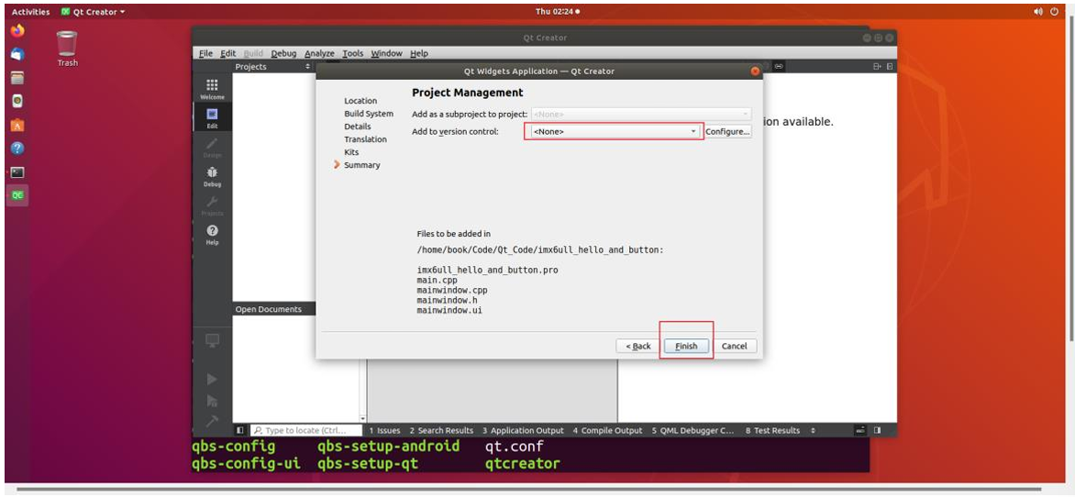Open the Help menu

pos(419,53)
